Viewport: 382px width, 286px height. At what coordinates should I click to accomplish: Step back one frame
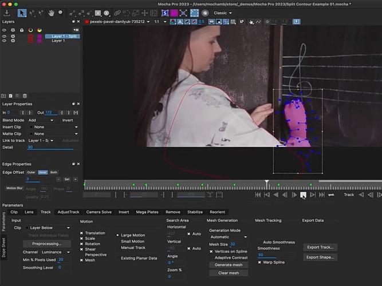point(285,194)
